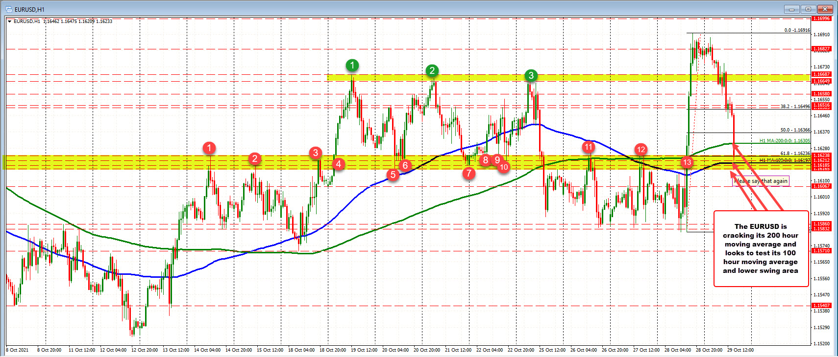Click the red 1.15407 price tag on the scale
Image resolution: width=838 pixels, height=357 pixels.
click(x=822, y=306)
